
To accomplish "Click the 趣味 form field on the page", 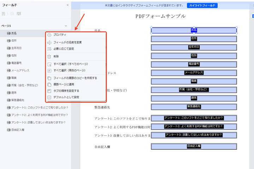I will click(x=194, y=98).
